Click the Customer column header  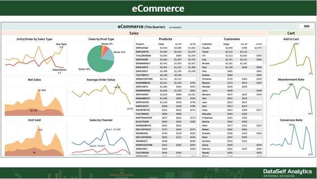(207, 44)
